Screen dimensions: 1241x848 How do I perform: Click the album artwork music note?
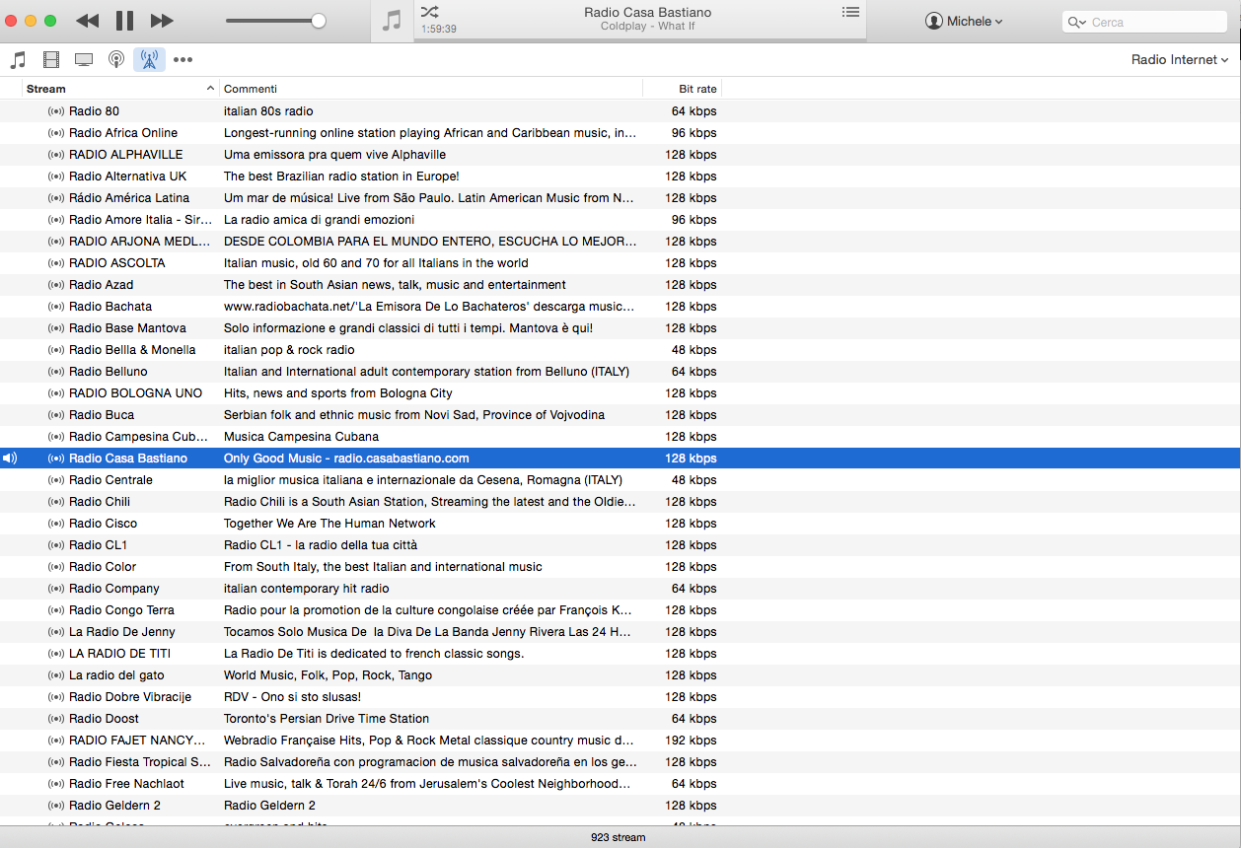393,21
